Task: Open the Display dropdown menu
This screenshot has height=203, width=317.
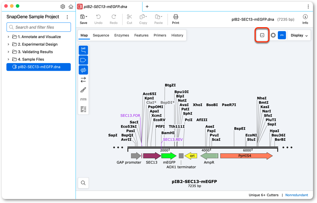Action: pyautogui.click(x=299, y=36)
